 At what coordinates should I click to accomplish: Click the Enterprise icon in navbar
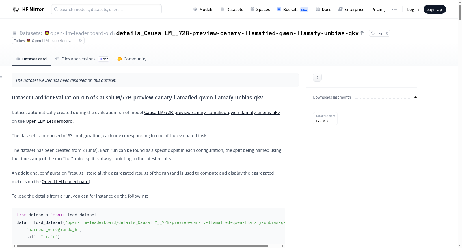point(340,9)
